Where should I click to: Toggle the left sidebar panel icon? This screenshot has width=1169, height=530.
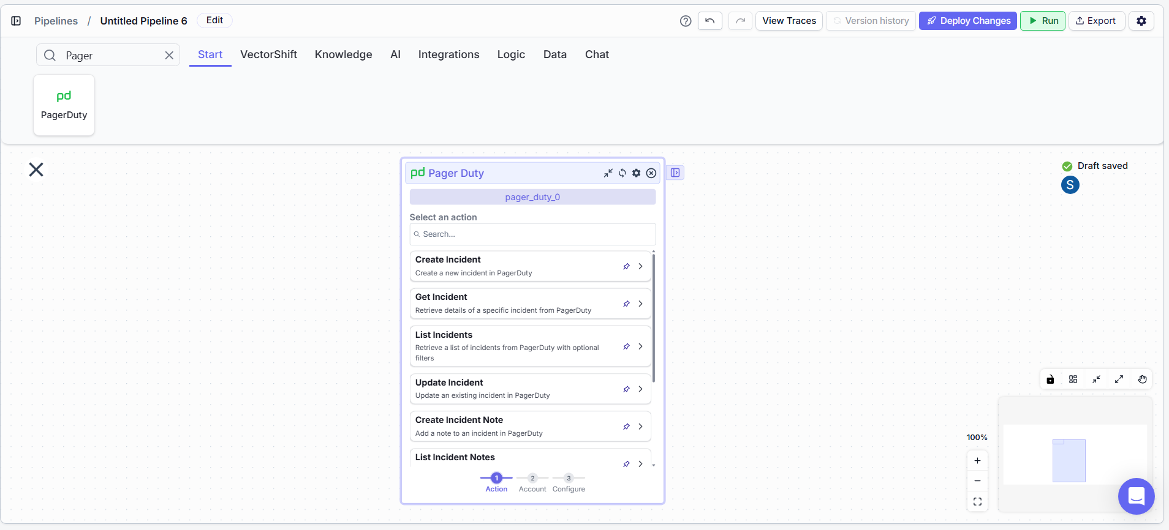(17, 21)
